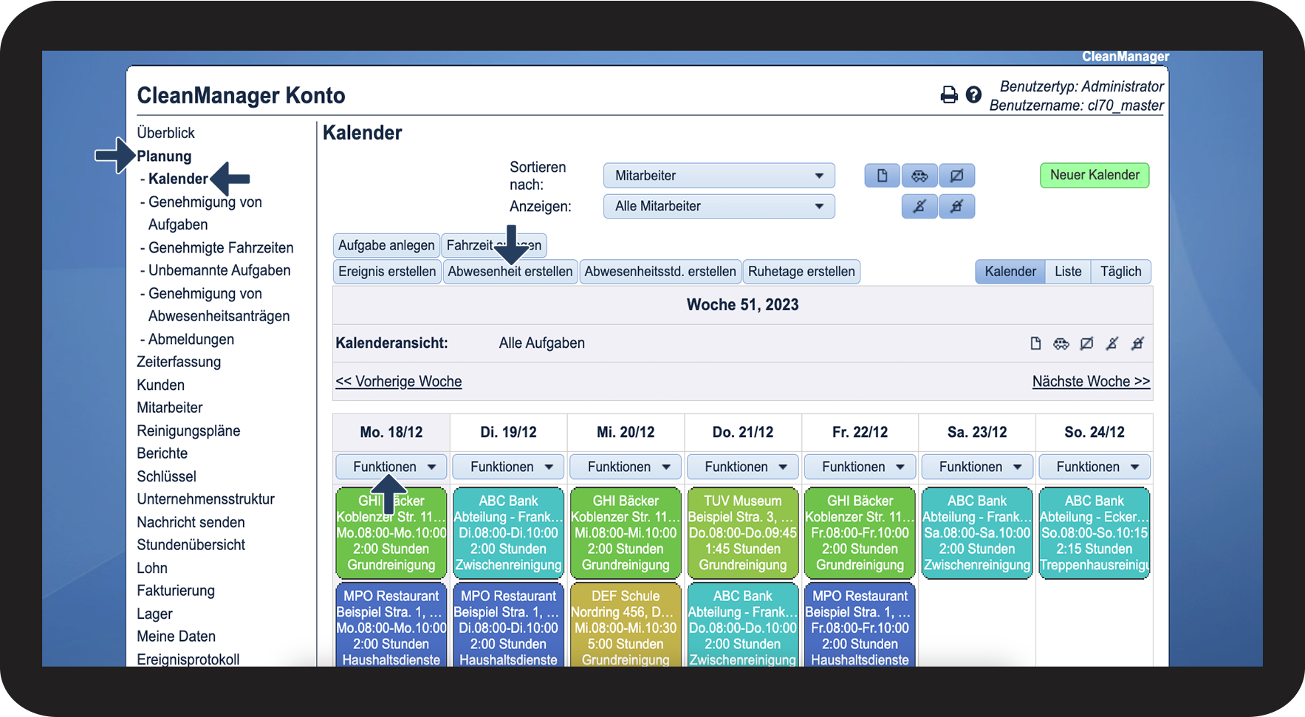This screenshot has width=1305, height=717.
Task: Open the Sortieren nach Mitarbeiter dropdown
Action: 719,176
